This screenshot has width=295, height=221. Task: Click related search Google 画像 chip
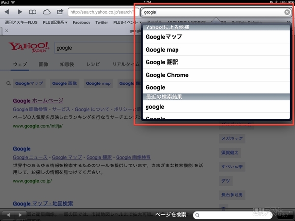click(64, 83)
